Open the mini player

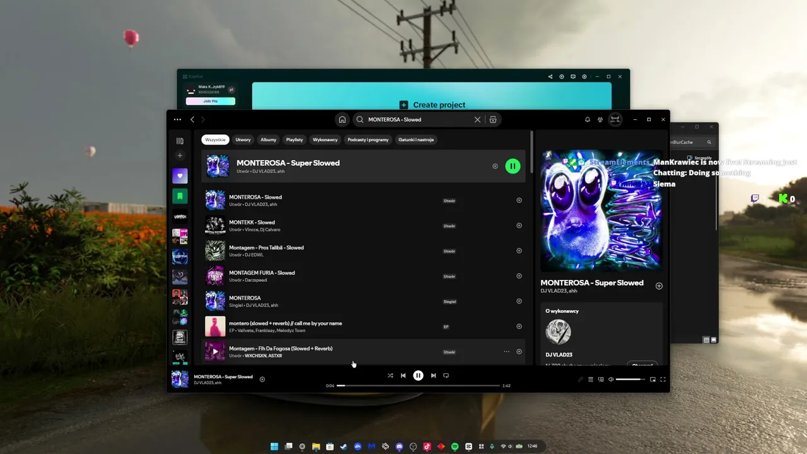pyautogui.click(x=653, y=380)
